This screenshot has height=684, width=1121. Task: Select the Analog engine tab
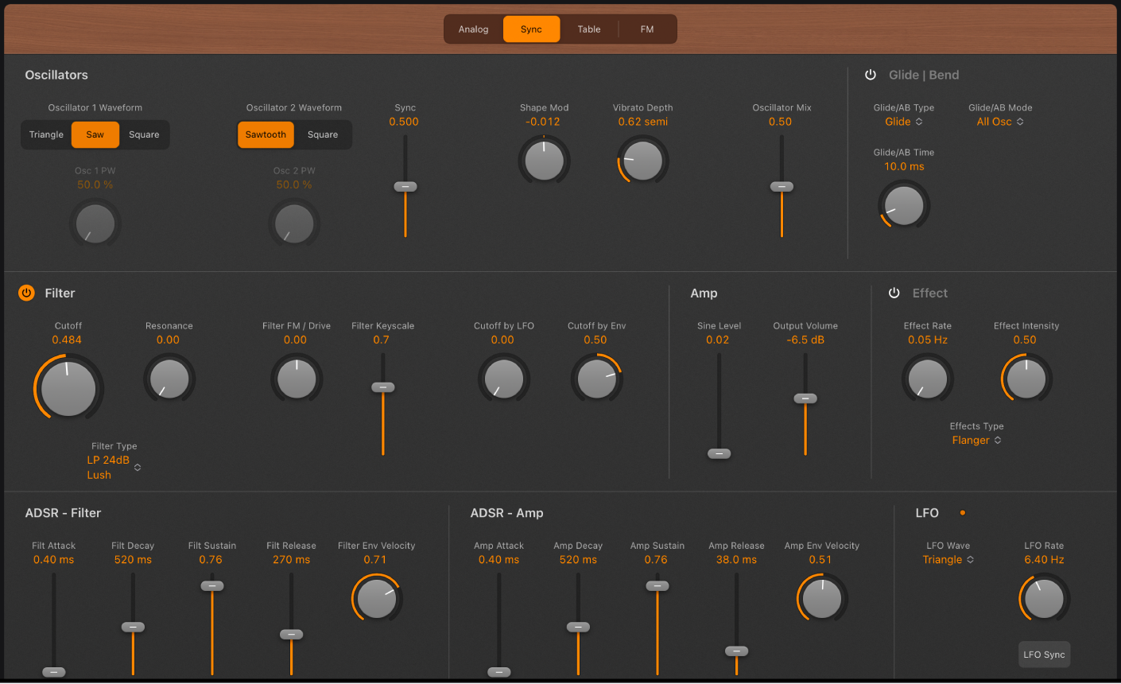(472, 29)
